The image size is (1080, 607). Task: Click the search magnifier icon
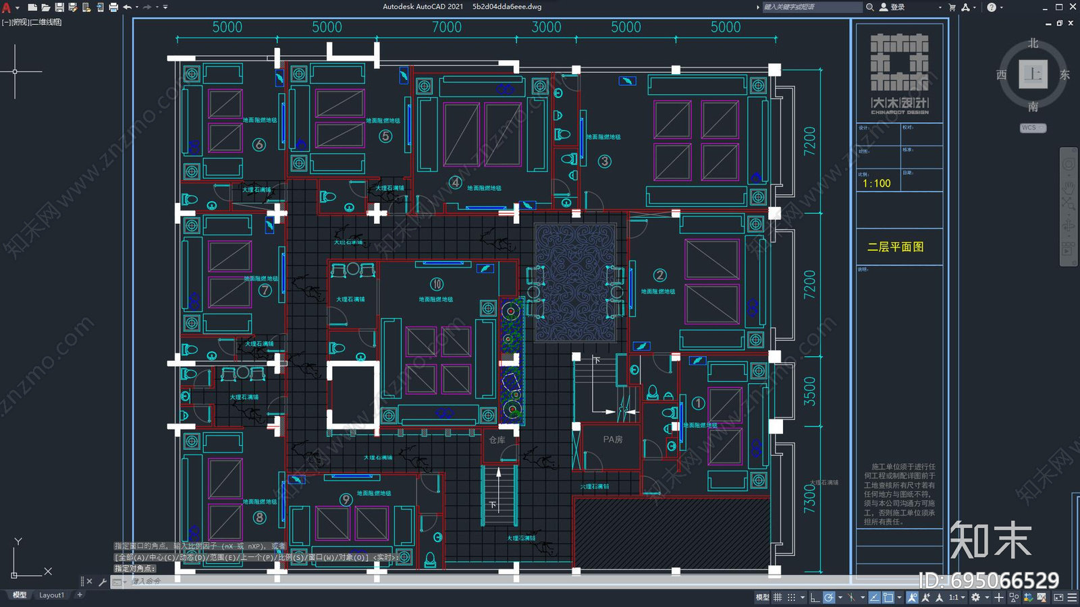870,7
